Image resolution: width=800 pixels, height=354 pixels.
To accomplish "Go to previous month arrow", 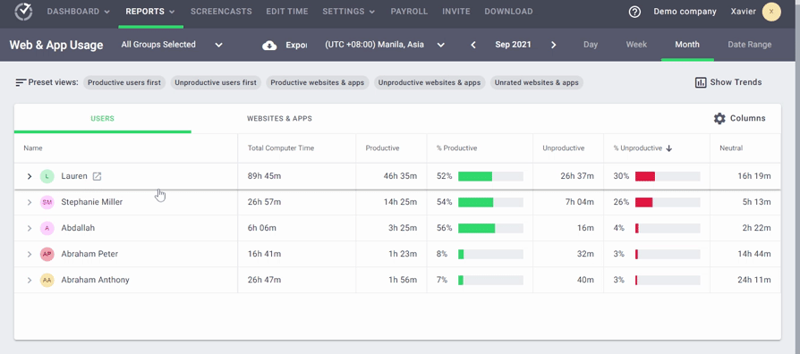I will coord(473,45).
